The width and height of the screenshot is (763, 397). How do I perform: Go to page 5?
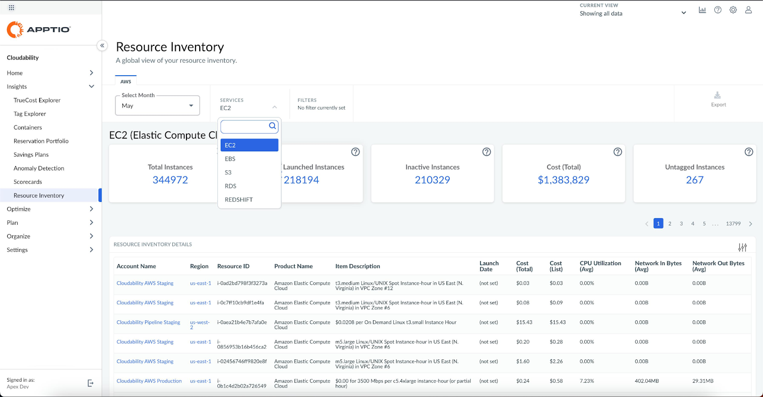pyautogui.click(x=704, y=224)
